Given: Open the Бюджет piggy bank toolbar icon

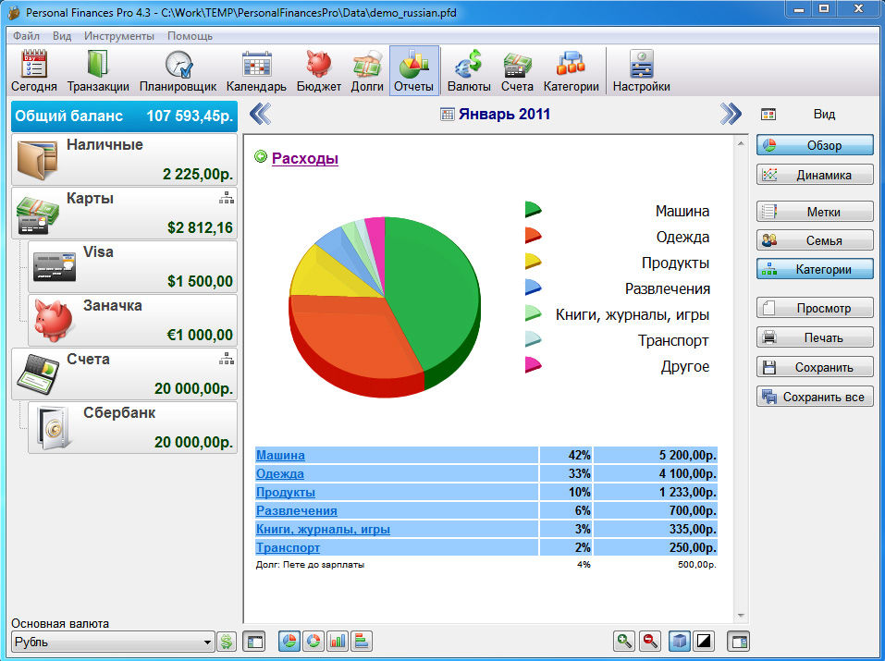Looking at the screenshot, I should pyautogui.click(x=318, y=70).
